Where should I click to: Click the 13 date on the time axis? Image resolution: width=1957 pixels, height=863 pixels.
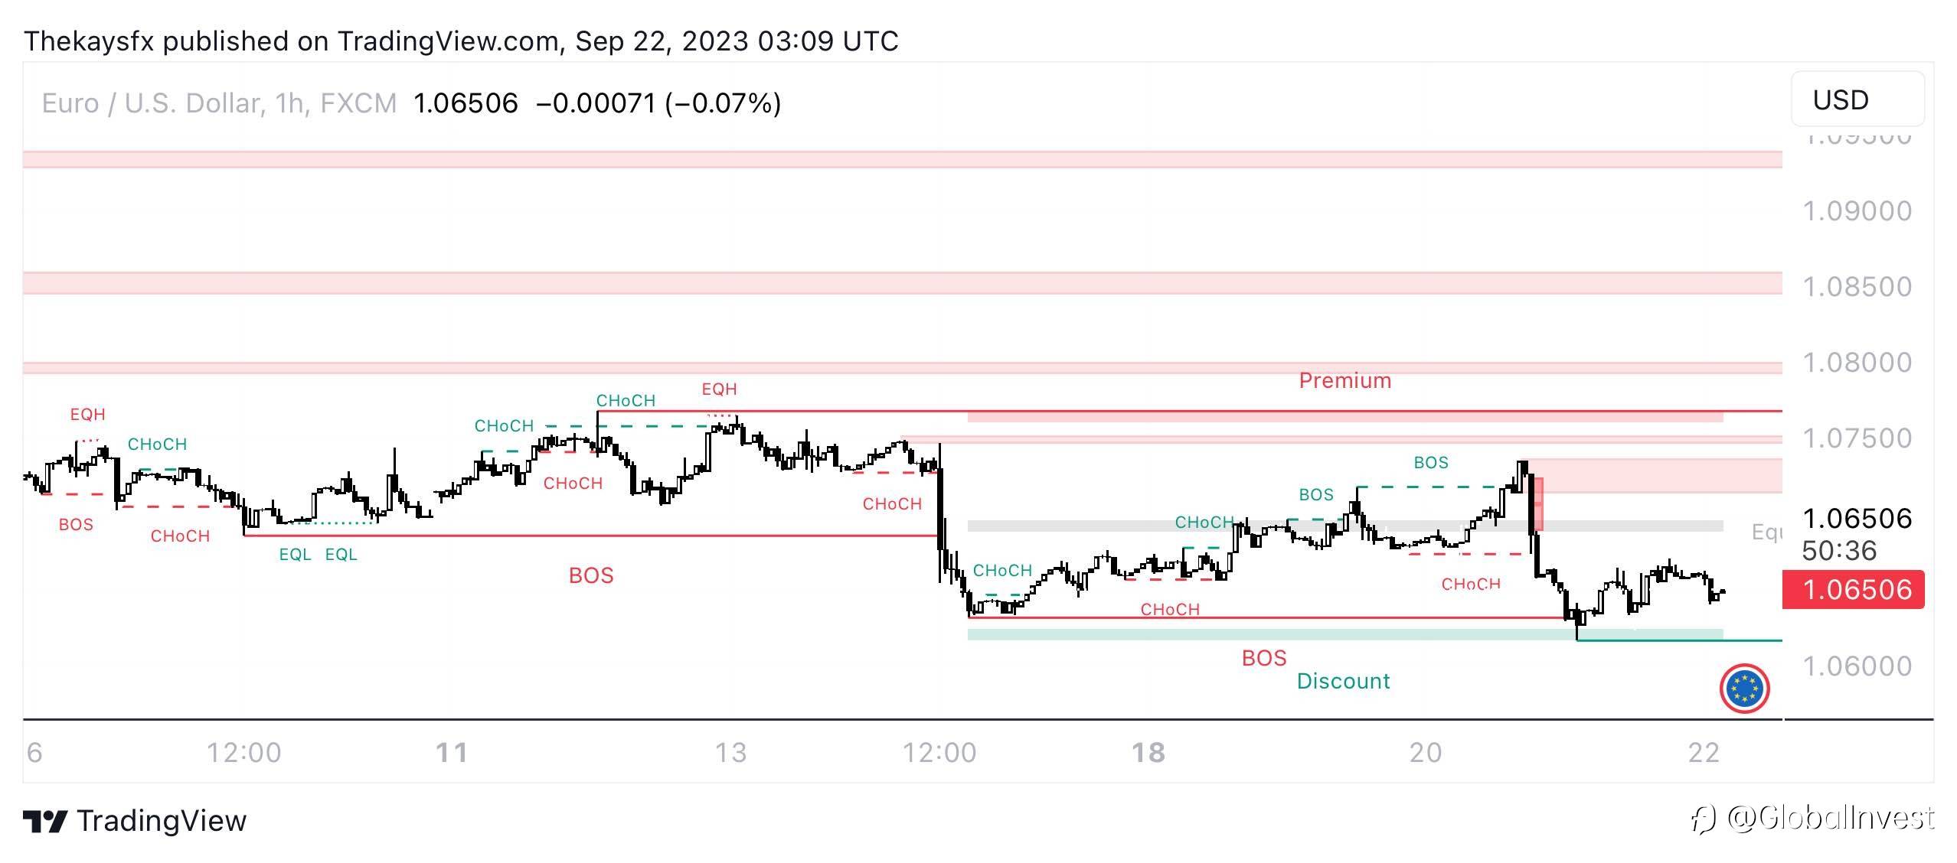[x=730, y=753]
